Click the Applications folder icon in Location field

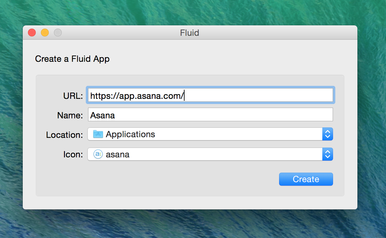pos(98,134)
